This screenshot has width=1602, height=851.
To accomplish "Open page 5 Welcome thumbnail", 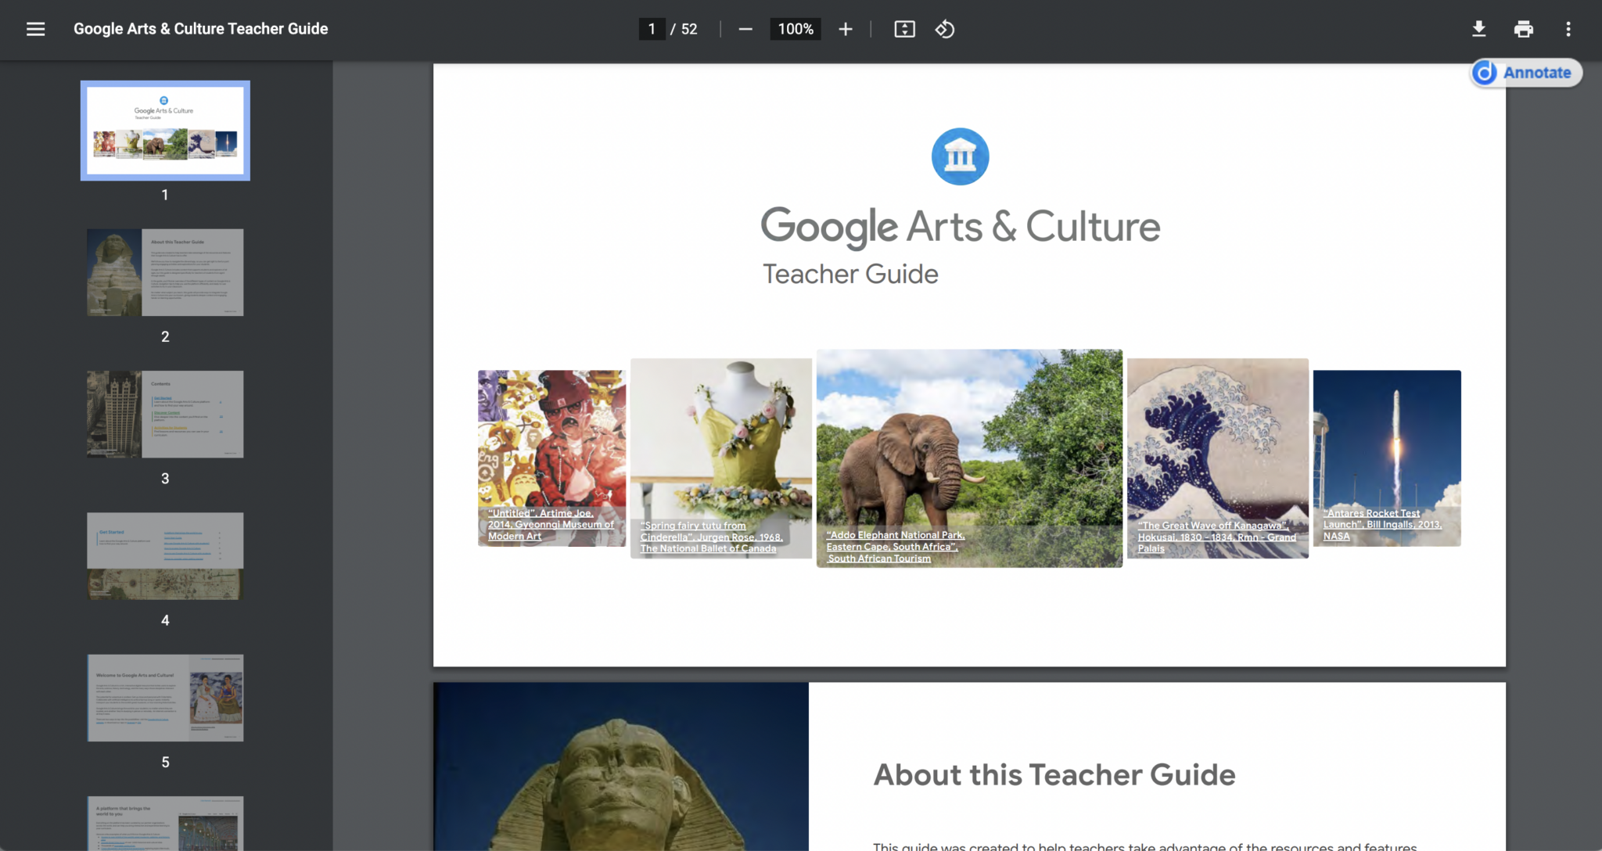I will click(165, 698).
